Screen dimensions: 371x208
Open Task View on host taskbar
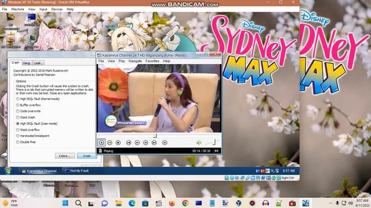91,203
